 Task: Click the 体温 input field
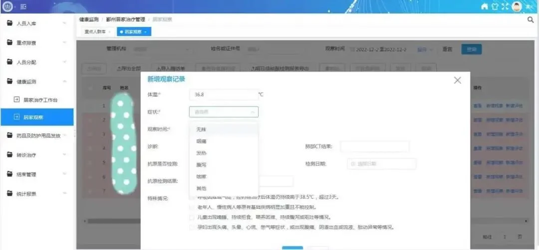tap(224, 94)
